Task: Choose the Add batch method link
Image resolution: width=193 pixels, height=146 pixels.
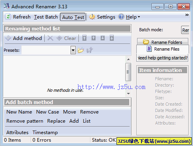Action: click(74, 121)
